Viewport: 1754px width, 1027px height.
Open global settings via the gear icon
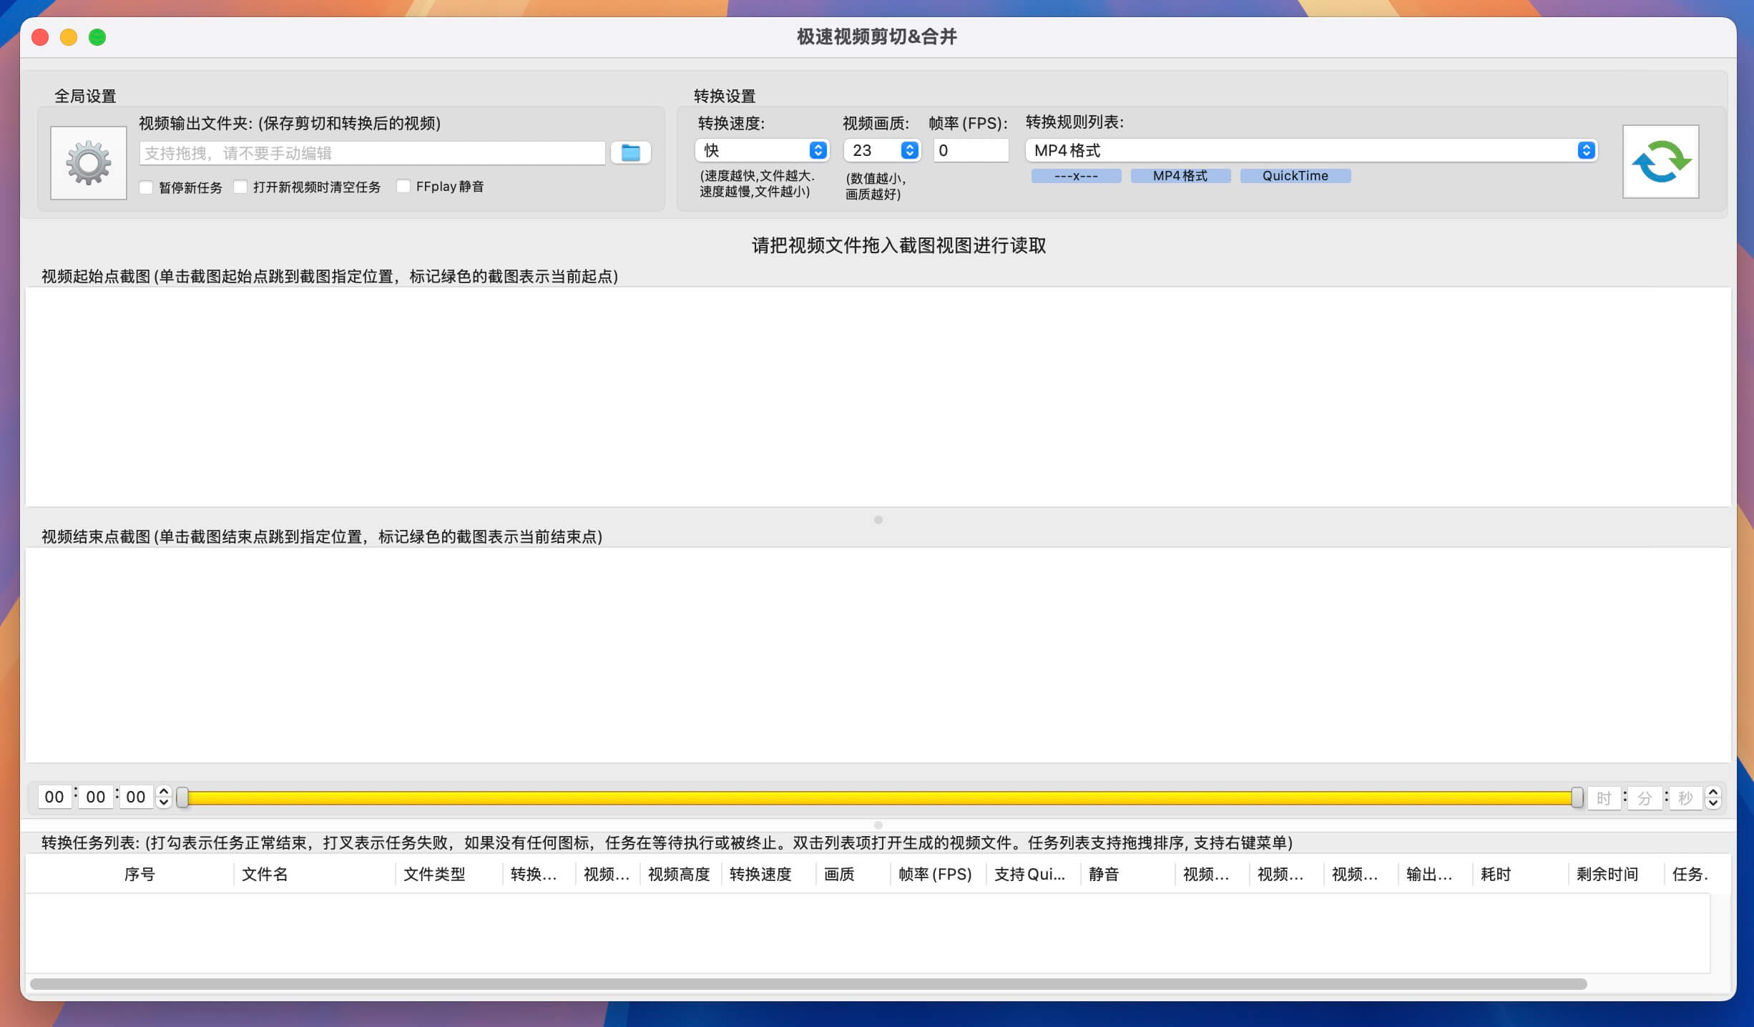pyautogui.click(x=88, y=162)
